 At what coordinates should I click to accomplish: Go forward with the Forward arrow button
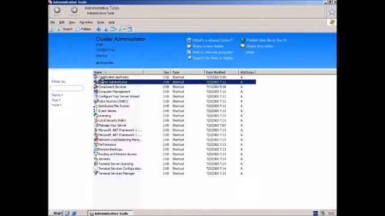click(x=74, y=10)
